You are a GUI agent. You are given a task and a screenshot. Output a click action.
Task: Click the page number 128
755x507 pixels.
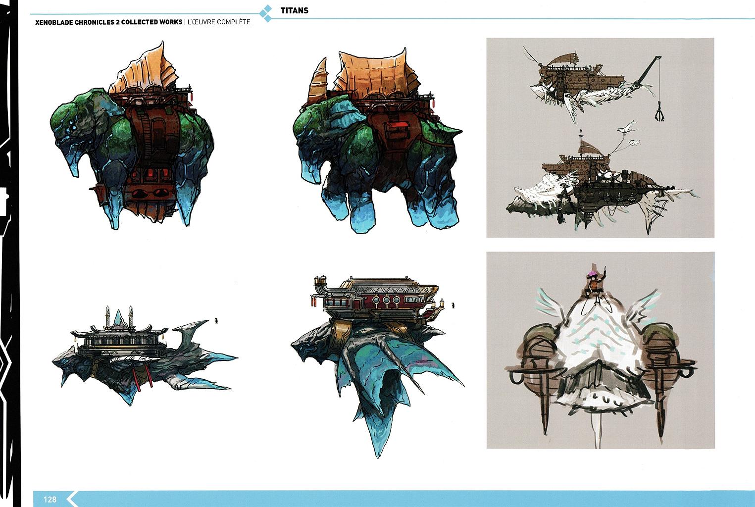[x=50, y=499]
